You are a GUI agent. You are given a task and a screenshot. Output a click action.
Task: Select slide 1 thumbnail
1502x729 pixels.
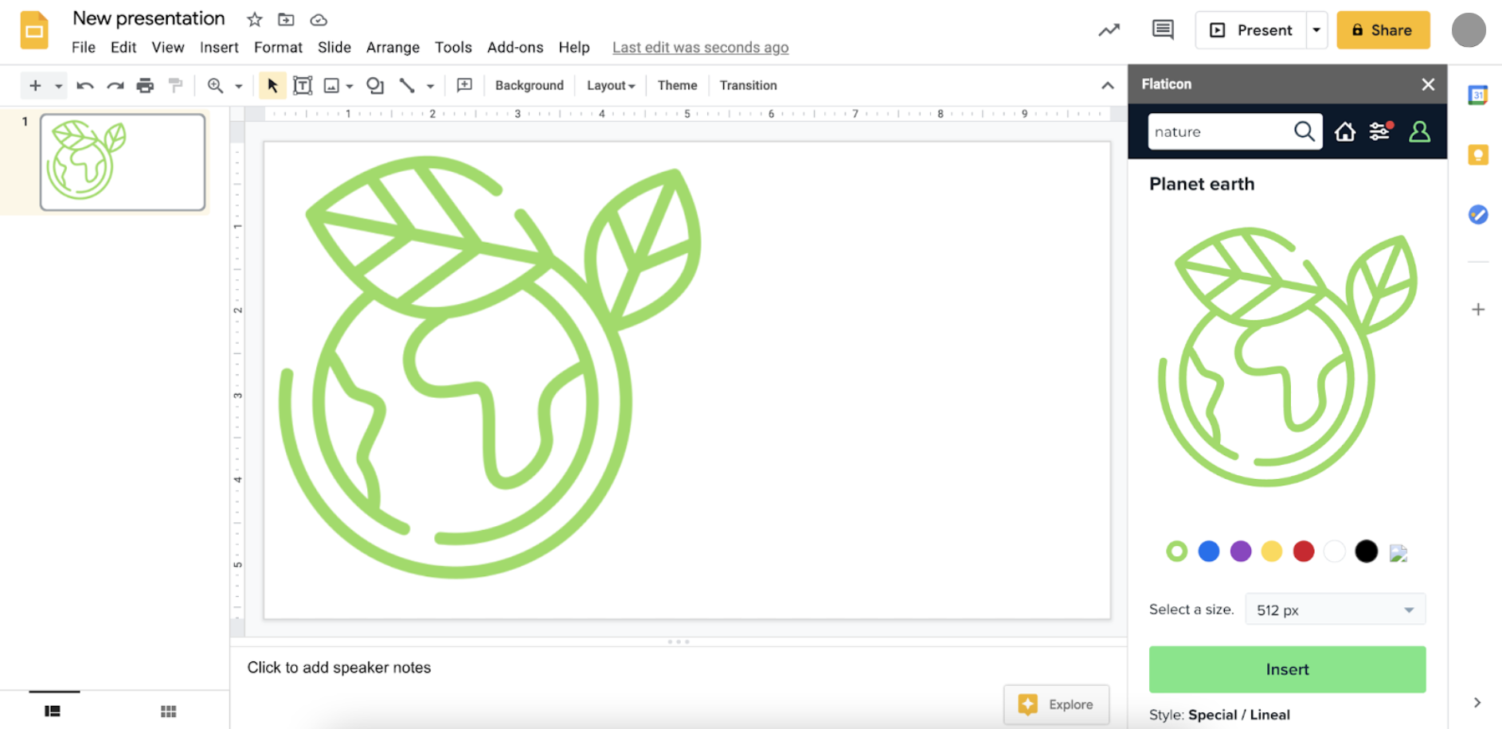123,162
